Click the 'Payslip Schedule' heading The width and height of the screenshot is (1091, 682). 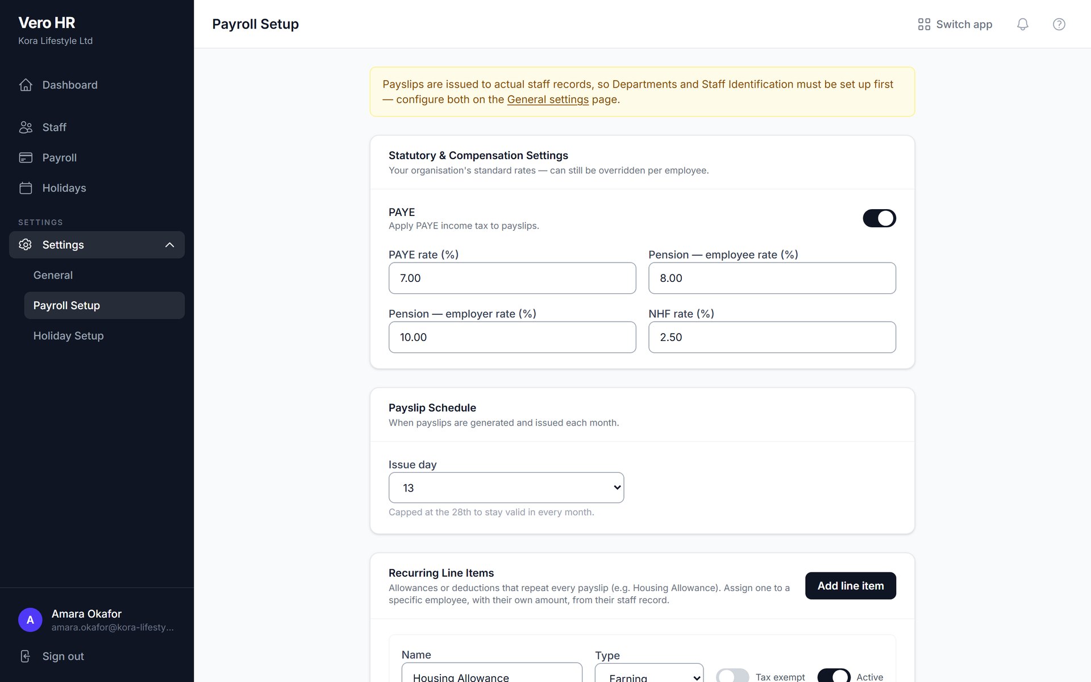coord(432,407)
